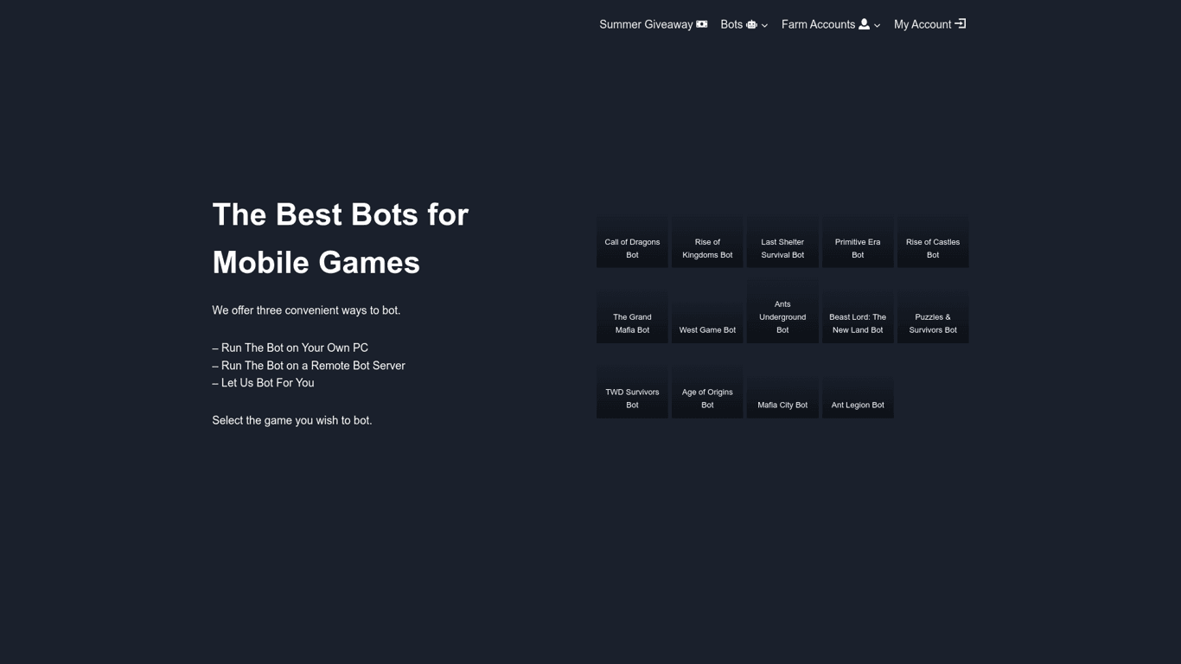
Task: Click the login icon next to My Account
Action: pos(960,24)
